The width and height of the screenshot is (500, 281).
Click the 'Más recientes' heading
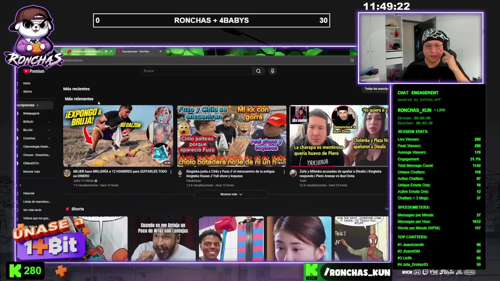click(76, 89)
